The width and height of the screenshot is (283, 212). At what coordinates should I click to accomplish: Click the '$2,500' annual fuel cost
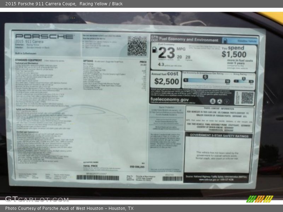[166, 81]
